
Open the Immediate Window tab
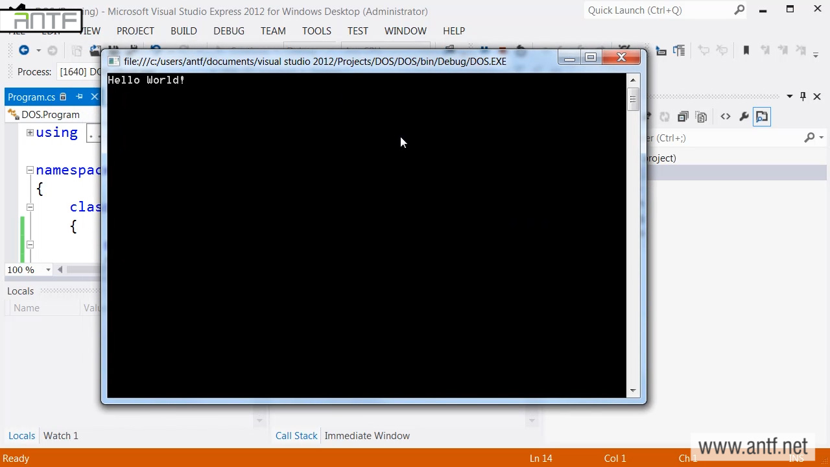pos(367,436)
